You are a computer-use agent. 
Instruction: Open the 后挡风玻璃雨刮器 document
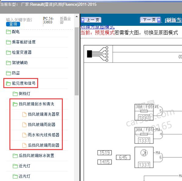point(44,145)
